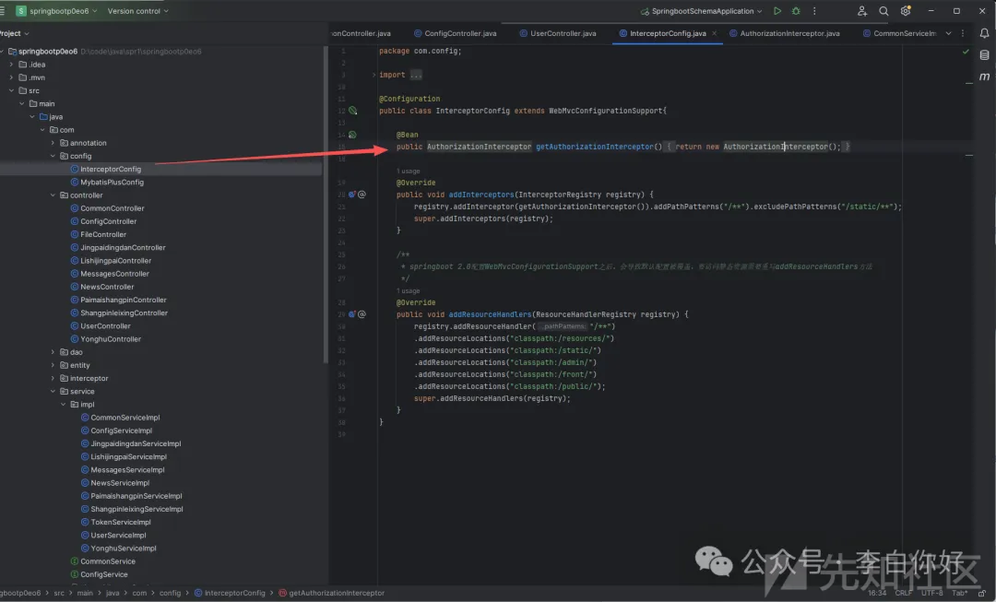Viewport: 996px width, 602px height.
Task: Open the Database tool window
Action: click(x=984, y=55)
